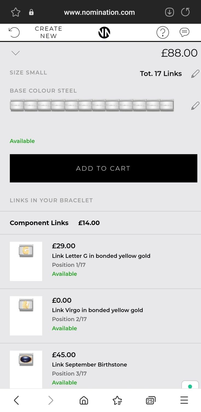Collapse the summary panel chevron
201x412 pixels.
(16, 53)
